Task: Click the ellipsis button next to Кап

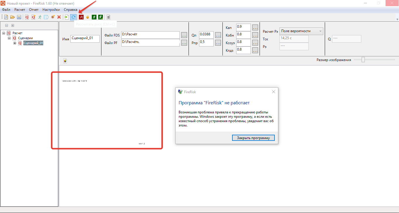Action: [255, 27]
